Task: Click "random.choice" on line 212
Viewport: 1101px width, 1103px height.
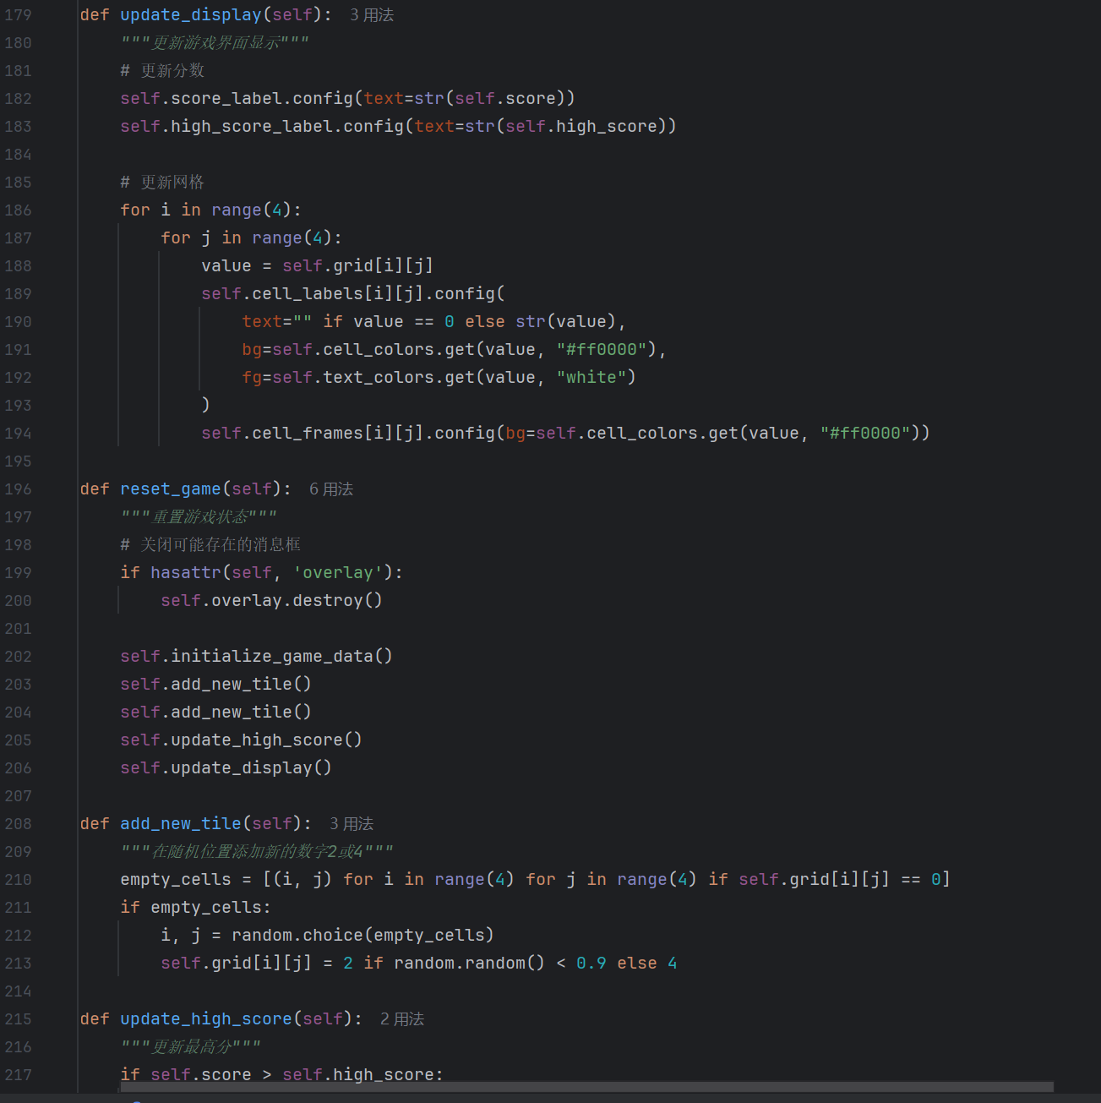Action: click(297, 936)
